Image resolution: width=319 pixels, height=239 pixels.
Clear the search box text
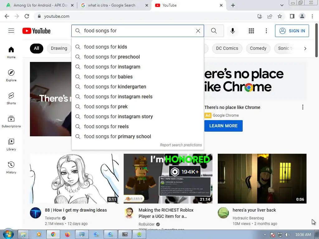point(198,31)
